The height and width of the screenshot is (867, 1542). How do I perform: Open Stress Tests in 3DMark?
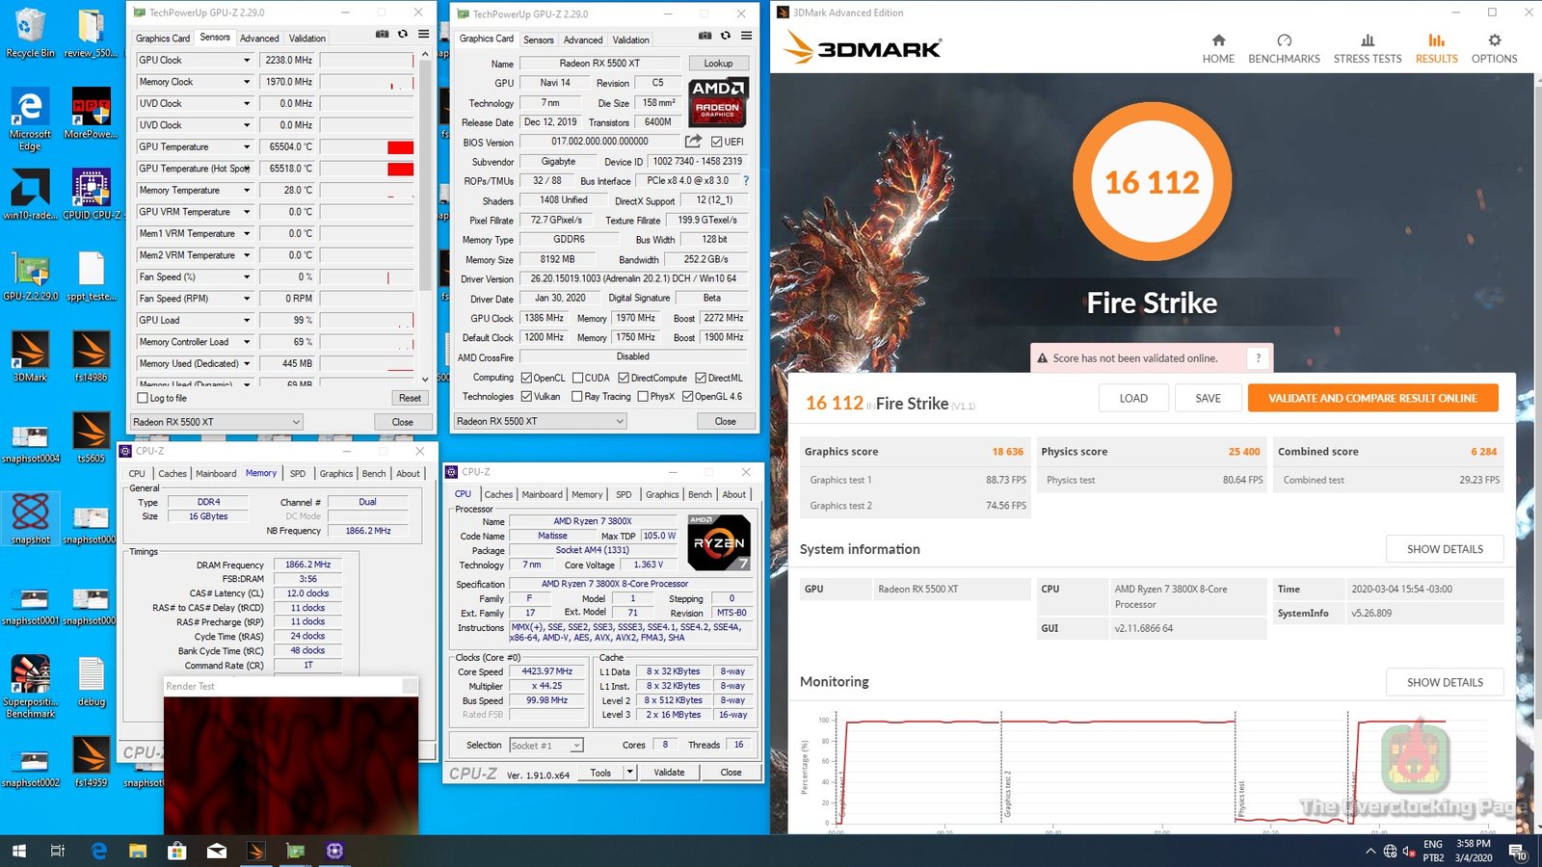pyautogui.click(x=1367, y=41)
